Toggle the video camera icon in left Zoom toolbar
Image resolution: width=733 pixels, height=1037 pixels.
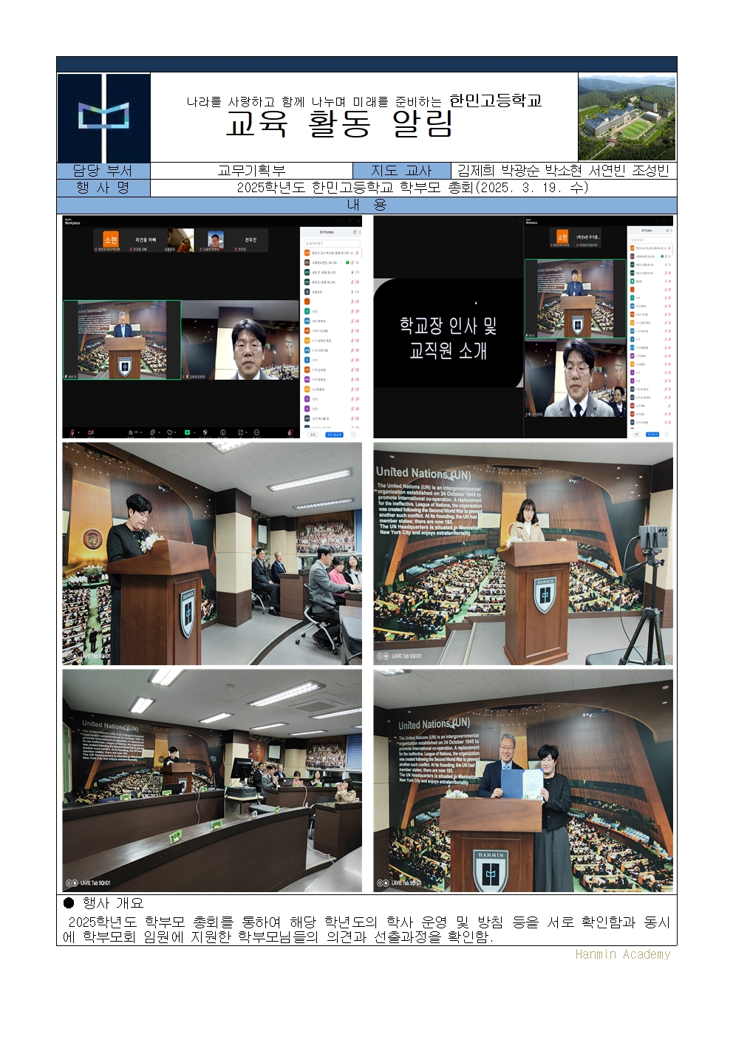click(90, 432)
